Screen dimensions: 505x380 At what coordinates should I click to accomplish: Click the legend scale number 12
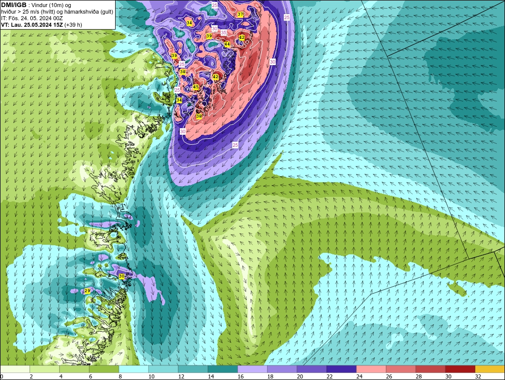181,376
